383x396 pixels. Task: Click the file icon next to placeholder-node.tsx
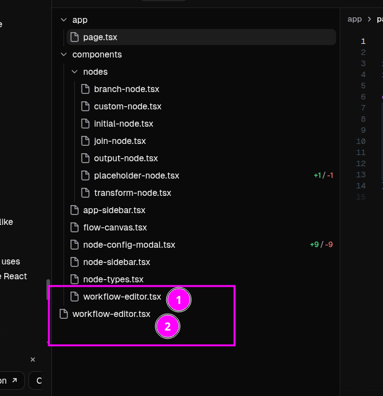click(85, 175)
